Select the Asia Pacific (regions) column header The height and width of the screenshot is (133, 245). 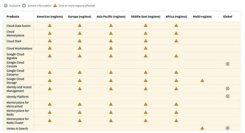[111, 17]
